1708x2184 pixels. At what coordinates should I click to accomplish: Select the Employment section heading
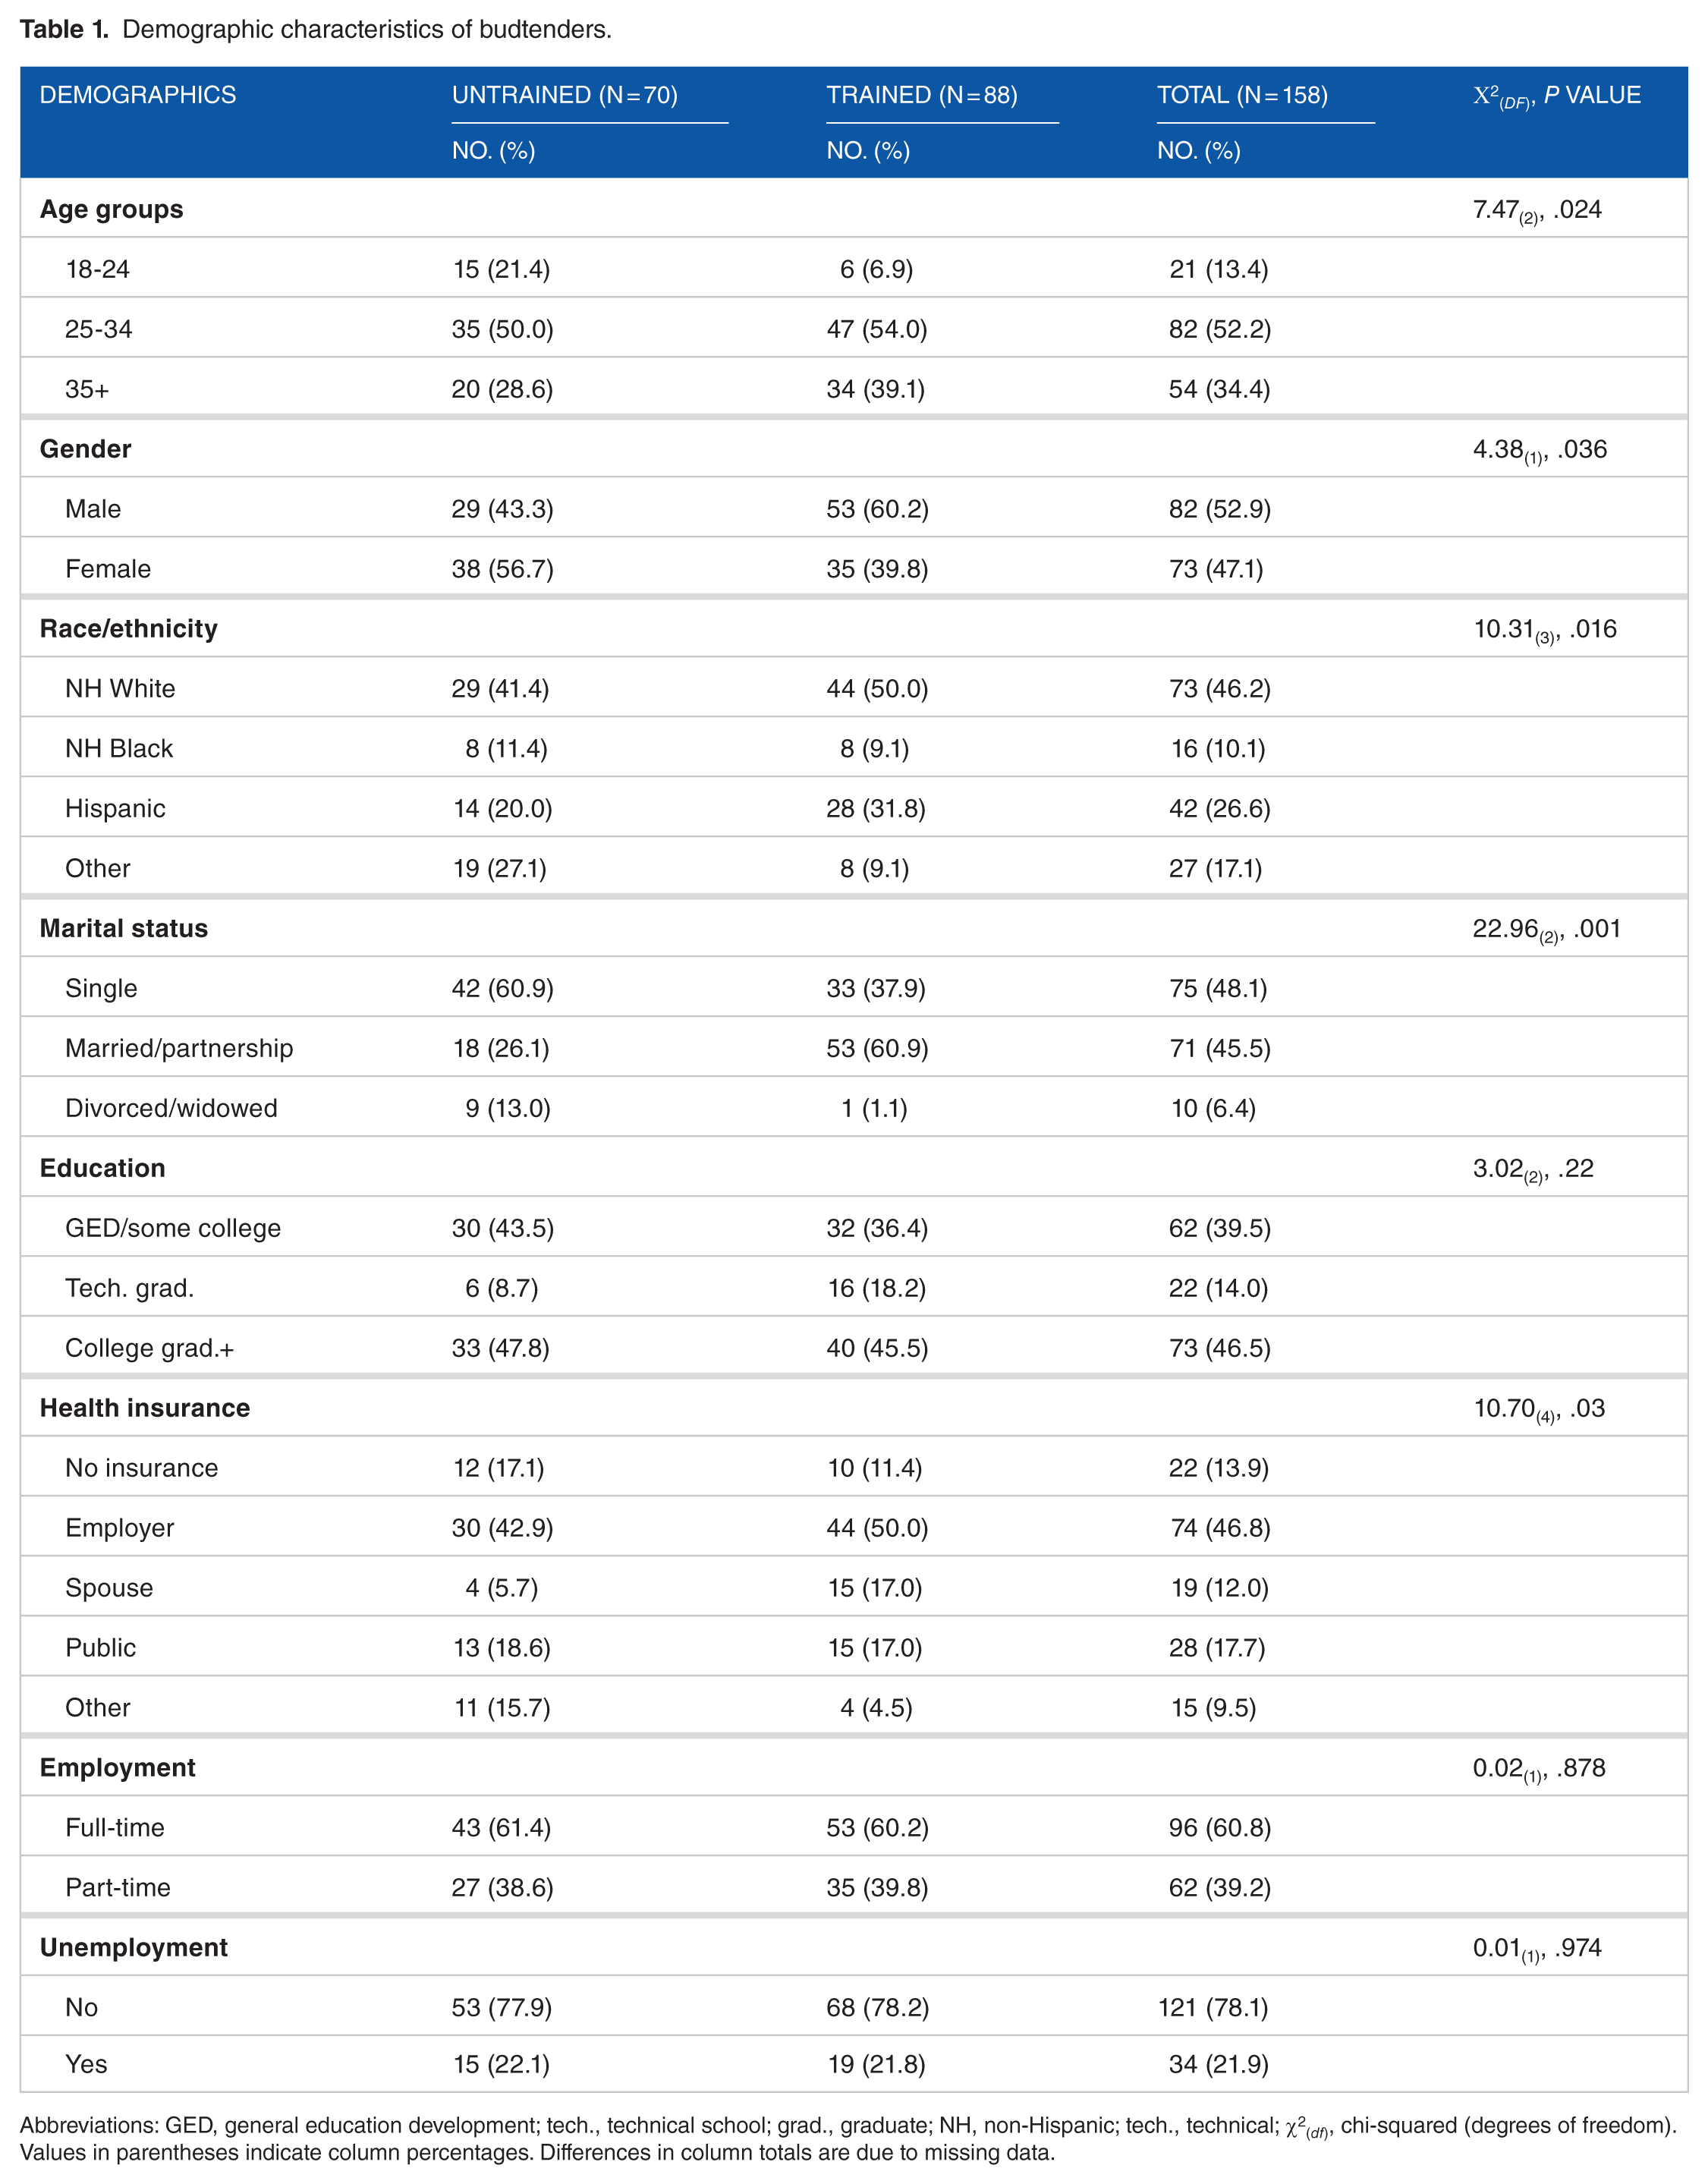118,1768
